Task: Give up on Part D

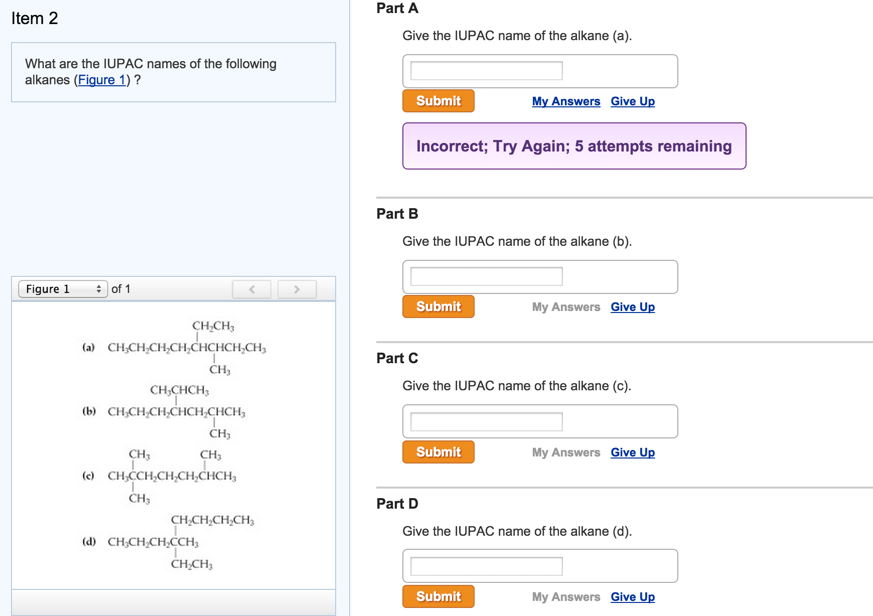Action: pos(633,597)
